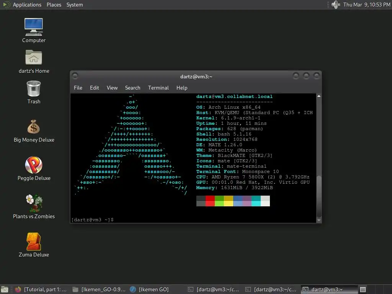392x294 pixels.
Task: Click the green color block in neofetch palette
Action: coord(219,201)
